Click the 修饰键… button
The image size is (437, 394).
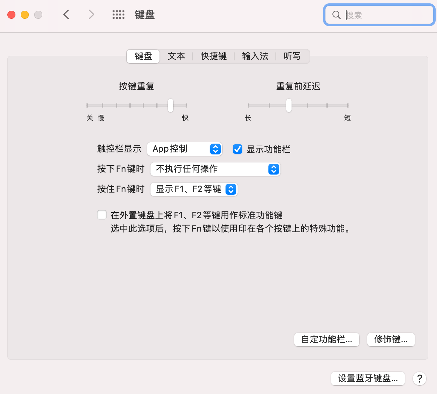[x=391, y=340]
